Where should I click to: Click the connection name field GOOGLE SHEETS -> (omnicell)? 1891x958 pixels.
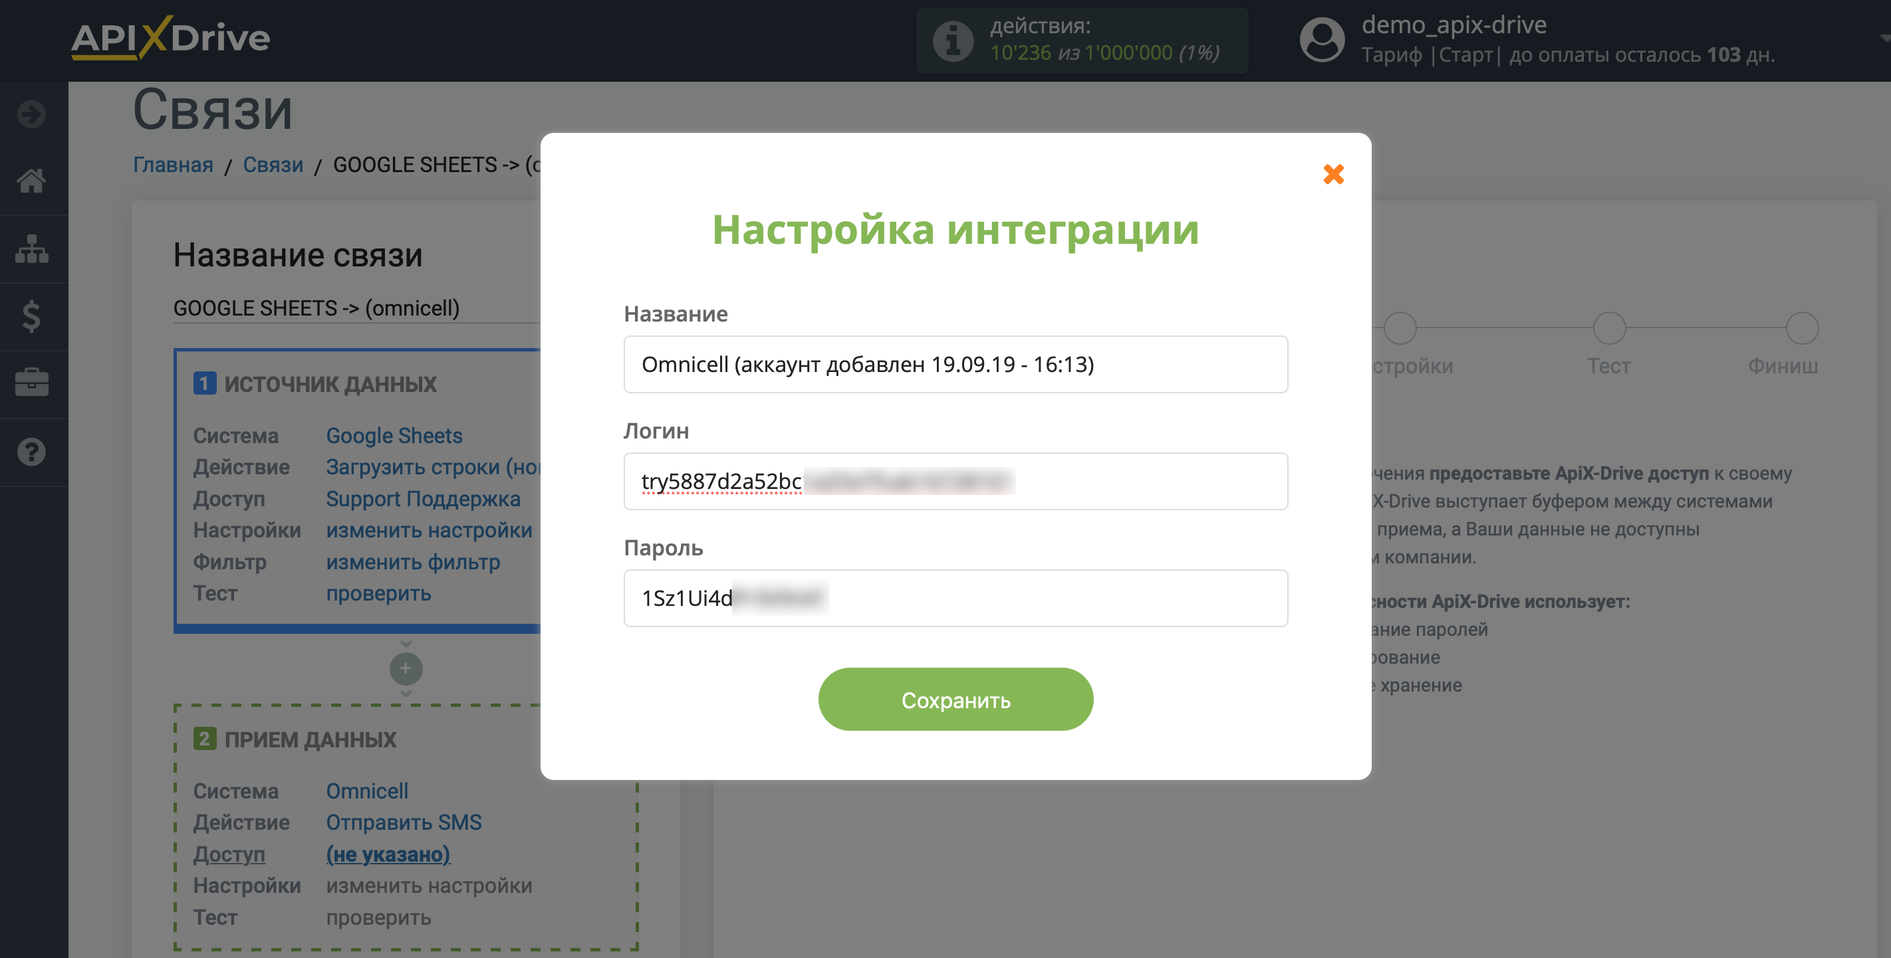[357, 308]
